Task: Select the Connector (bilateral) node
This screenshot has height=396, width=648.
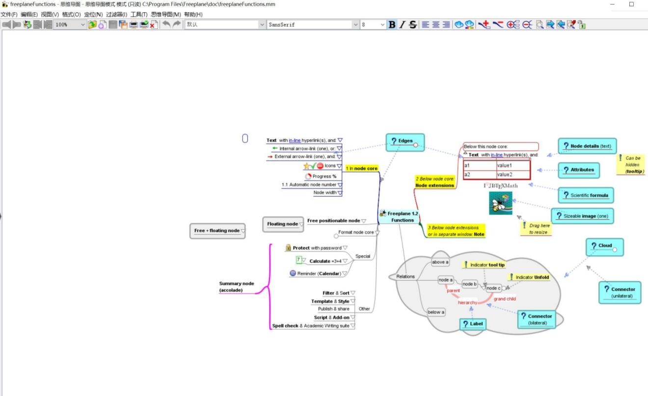Action: 537,319
